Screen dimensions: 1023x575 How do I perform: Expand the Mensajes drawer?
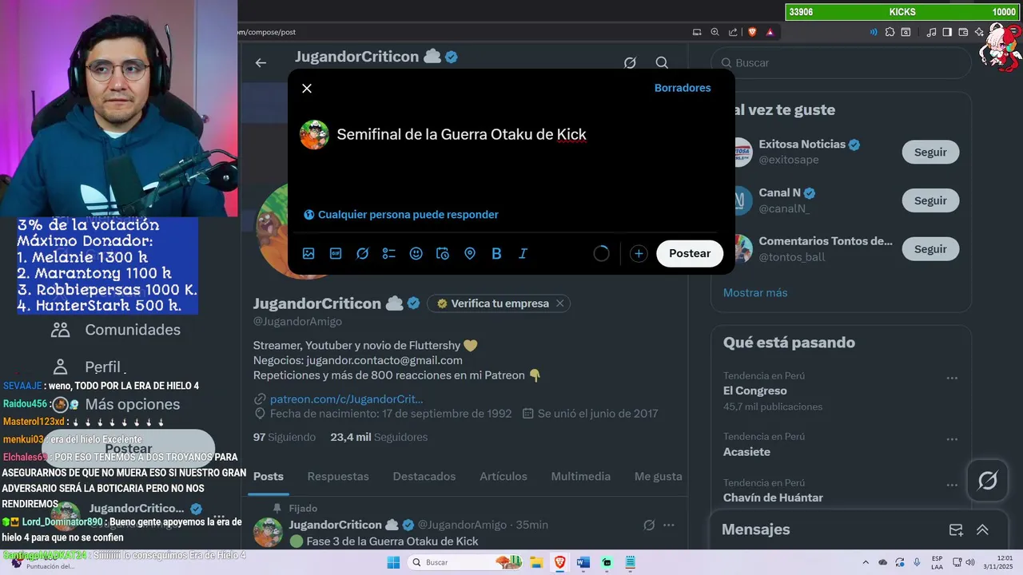pos(982,529)
